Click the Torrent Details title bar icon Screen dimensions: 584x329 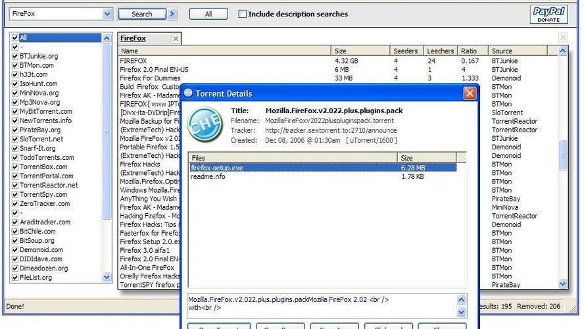click(188, 93)
